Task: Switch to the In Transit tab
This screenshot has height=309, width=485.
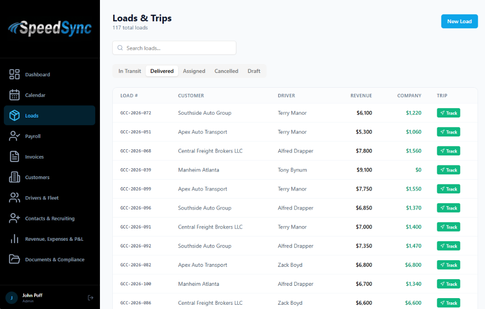Action: [x=130, y=71]
